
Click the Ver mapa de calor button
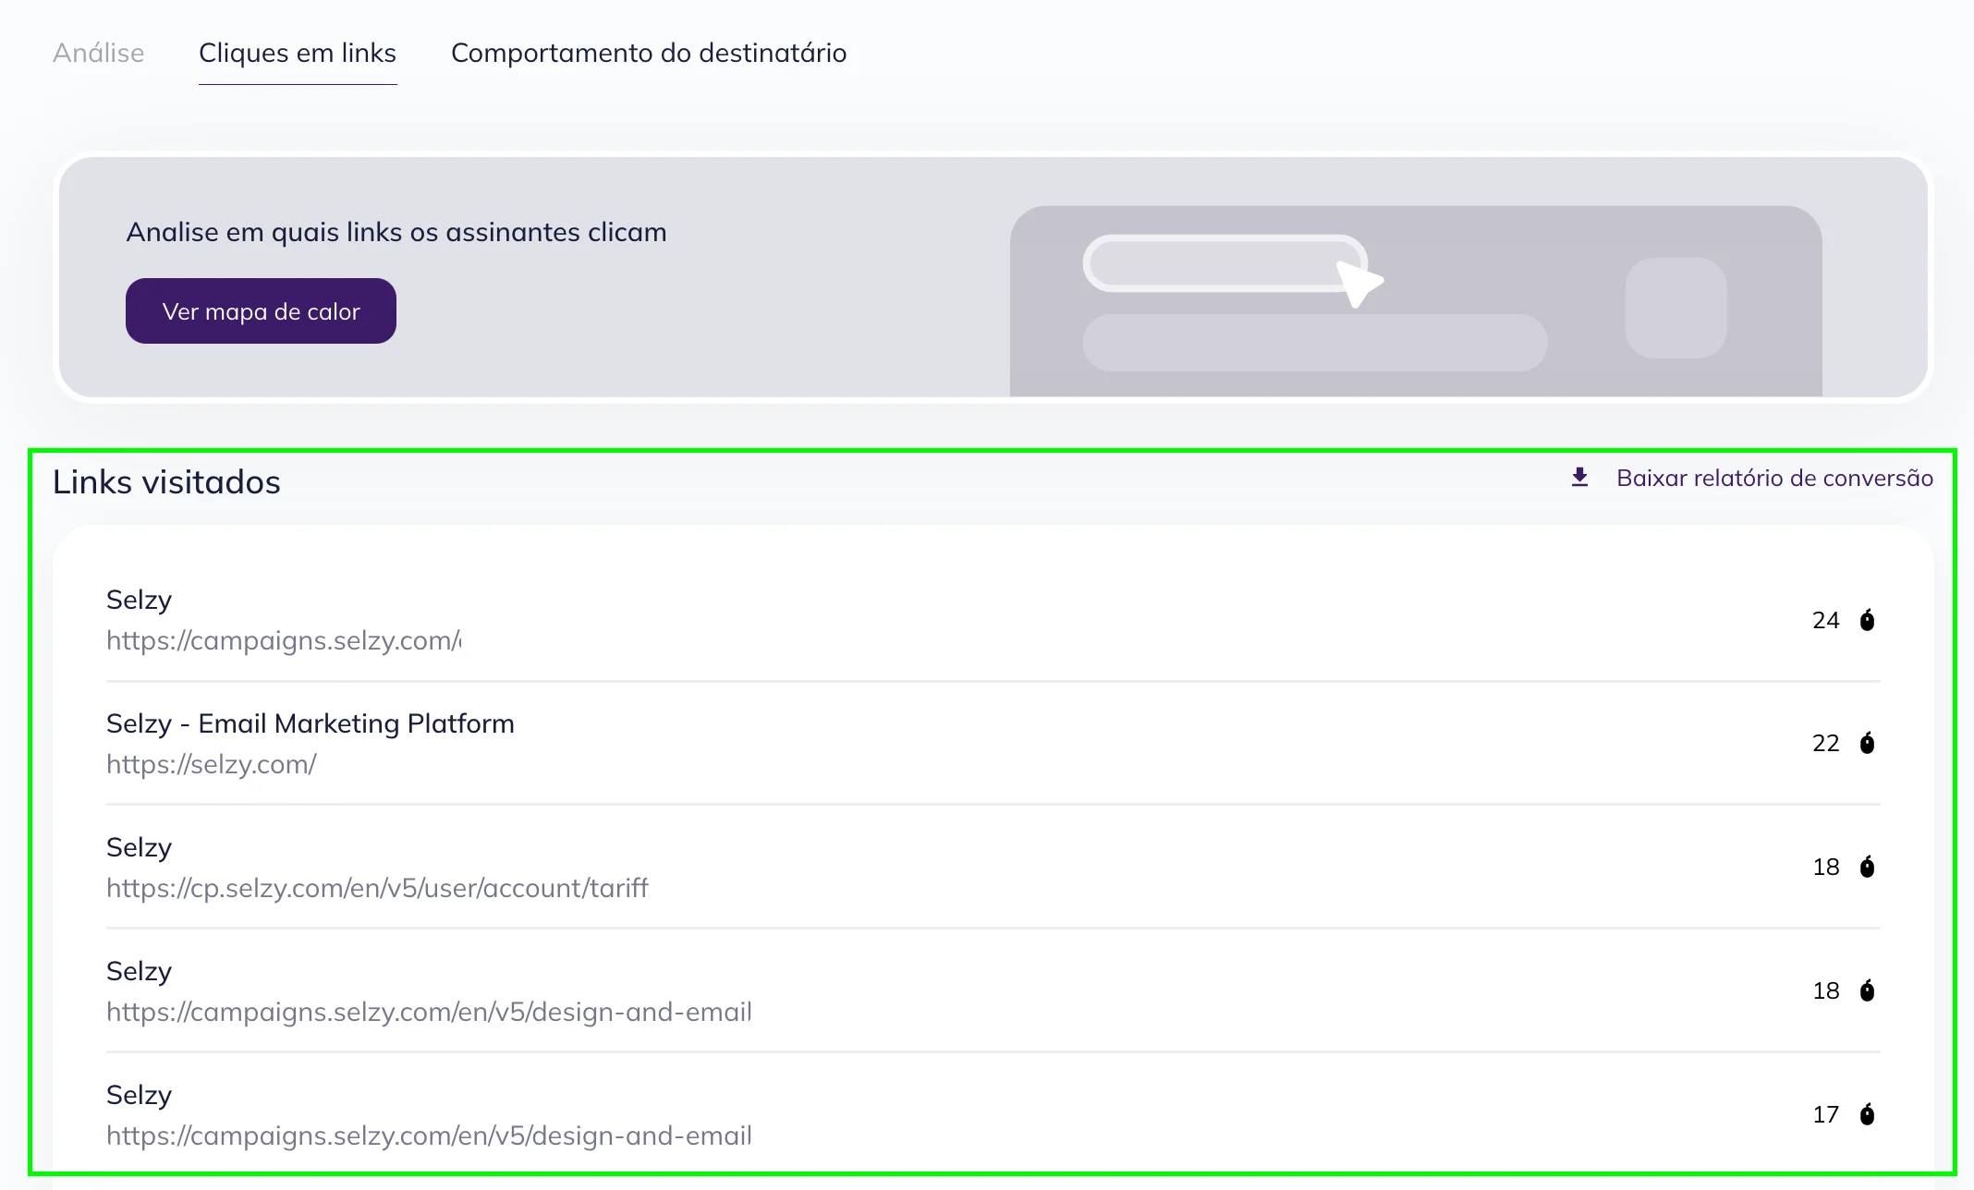coord(261,311)
